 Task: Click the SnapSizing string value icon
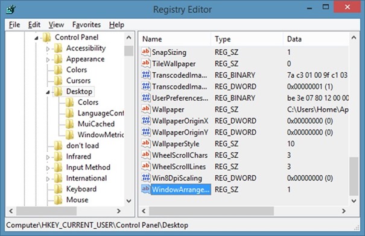tap(146, 52)
